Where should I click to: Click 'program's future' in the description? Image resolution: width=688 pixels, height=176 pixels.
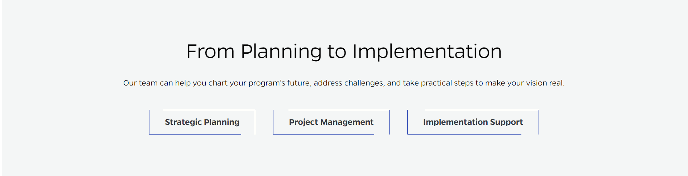tap(279, 83)
